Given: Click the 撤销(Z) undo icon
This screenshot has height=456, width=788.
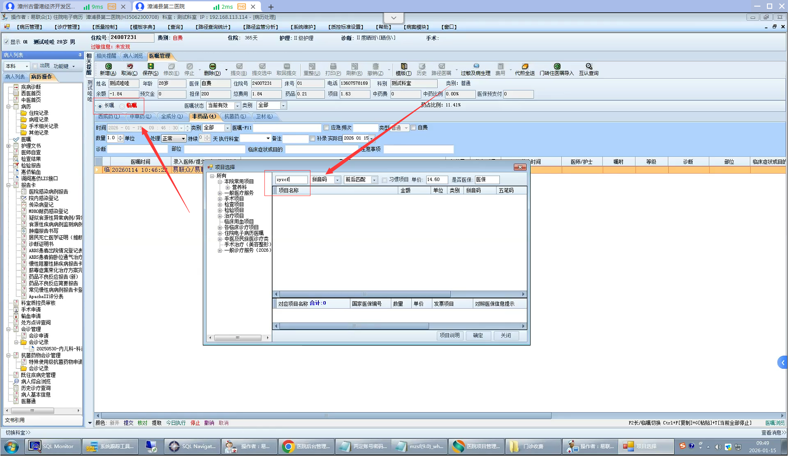Looking at the screenshot, I should [x=375, y=69].
